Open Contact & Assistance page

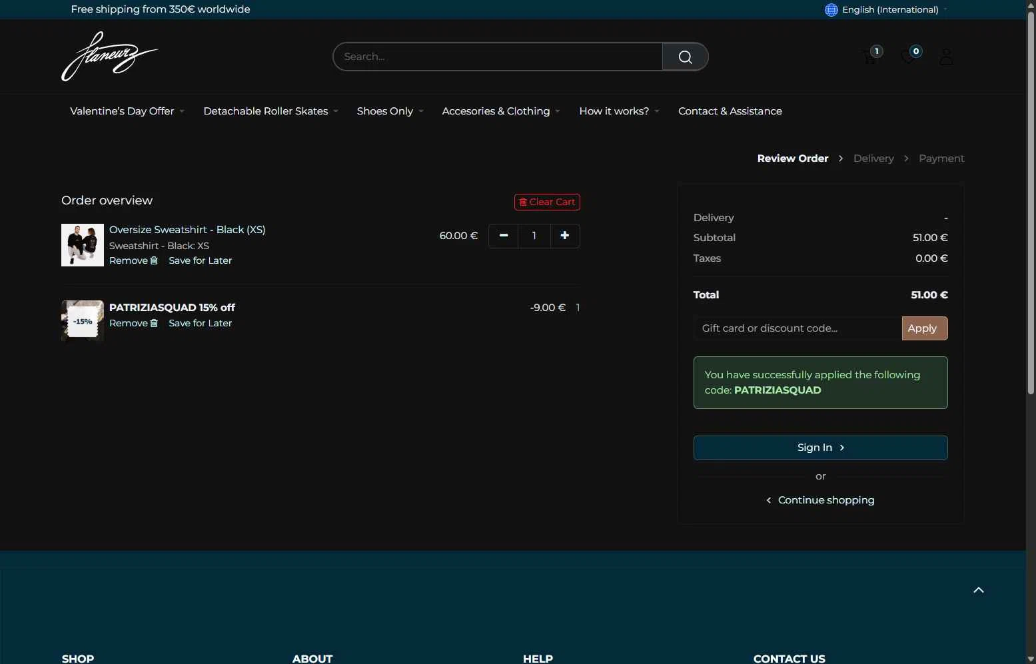pos(730,111)
